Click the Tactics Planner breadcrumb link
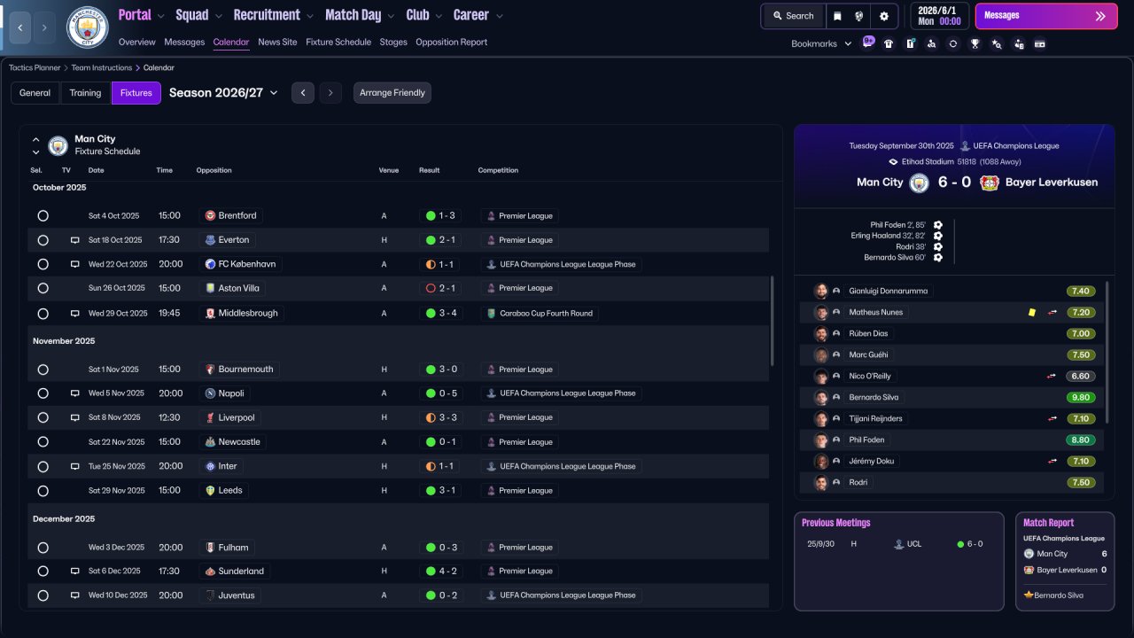The height and width of the screenshot is (638, 1134). (x=35, y=67)
